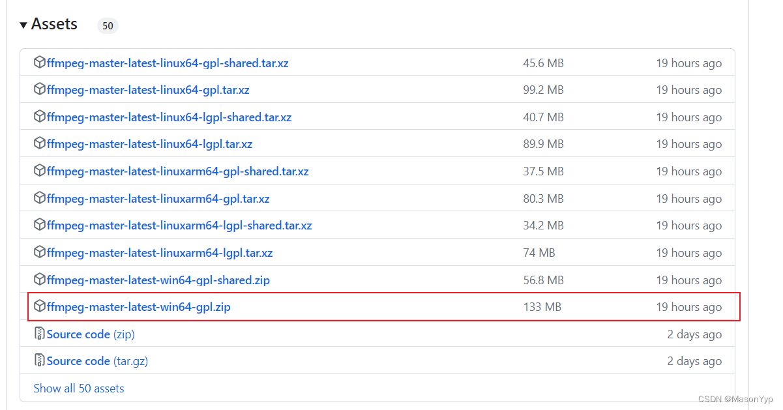This screenshot has height=410, width=783.
Task: Click the package icon beside linuxarm64-lgpl.tar.xz
Action: (40, 252)
